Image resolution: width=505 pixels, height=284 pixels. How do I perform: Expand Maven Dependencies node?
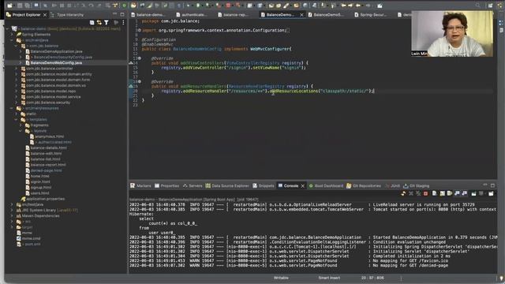click(x=13, y=216)
